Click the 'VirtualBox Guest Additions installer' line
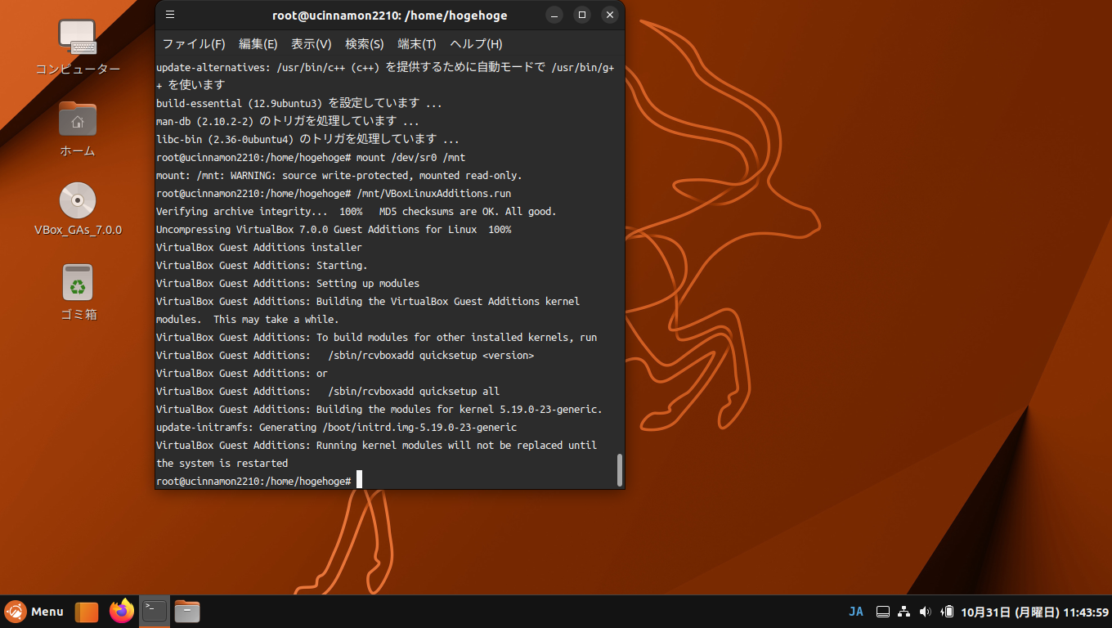This screenshot has width=1112, height=628. (x=259, y=247)
